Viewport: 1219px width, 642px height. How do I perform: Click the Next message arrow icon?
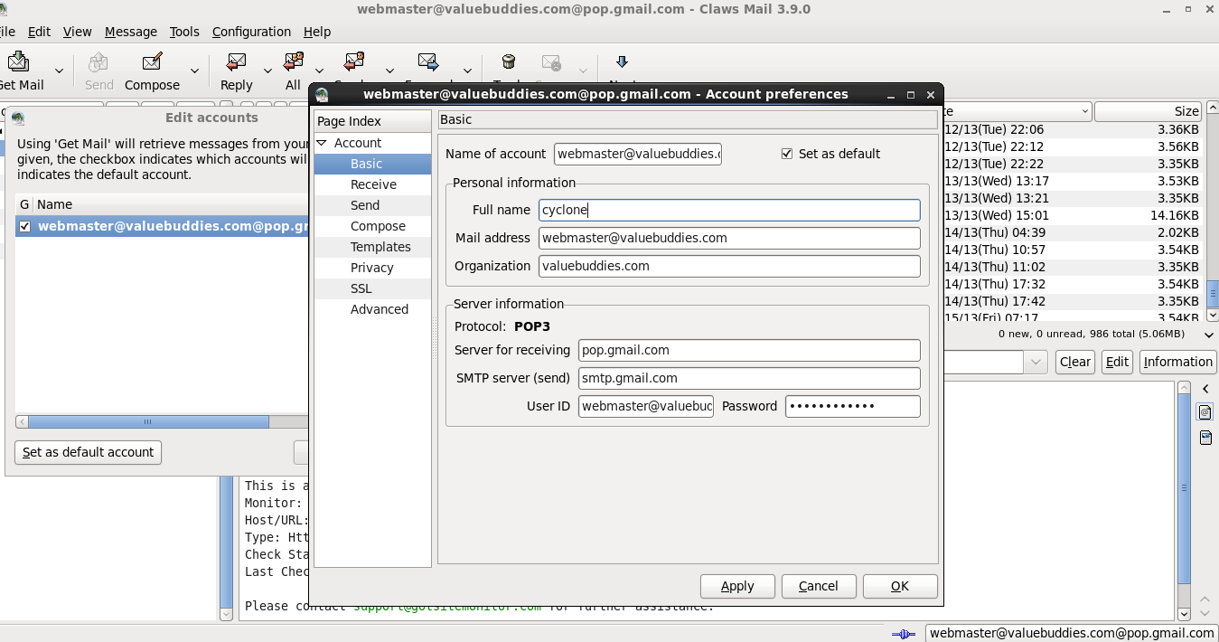coord(622,61)
